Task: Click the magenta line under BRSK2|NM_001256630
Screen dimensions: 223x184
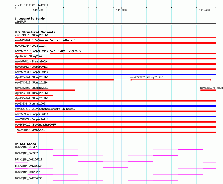Action: (x=115, y=180)
